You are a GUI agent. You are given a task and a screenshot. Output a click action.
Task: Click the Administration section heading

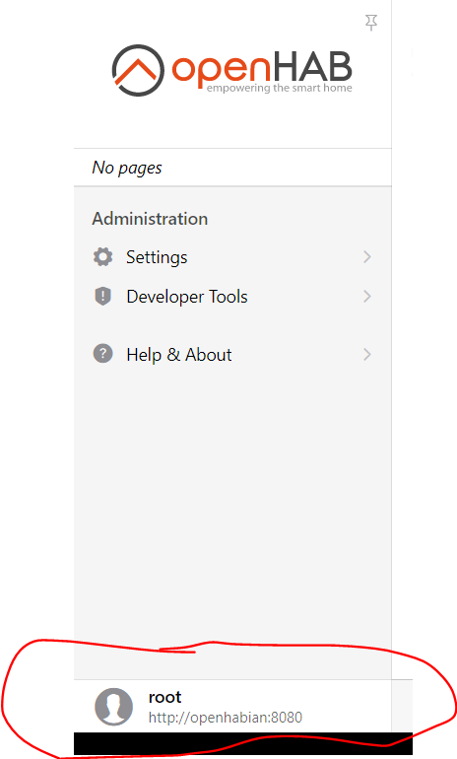pos(150,219)
